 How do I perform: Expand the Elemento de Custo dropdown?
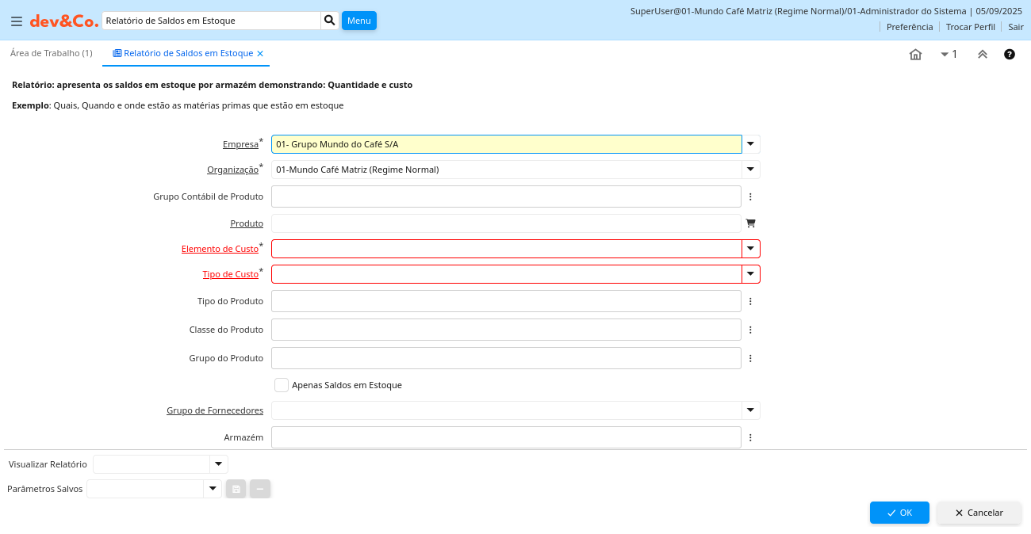(x=750, y=249)
